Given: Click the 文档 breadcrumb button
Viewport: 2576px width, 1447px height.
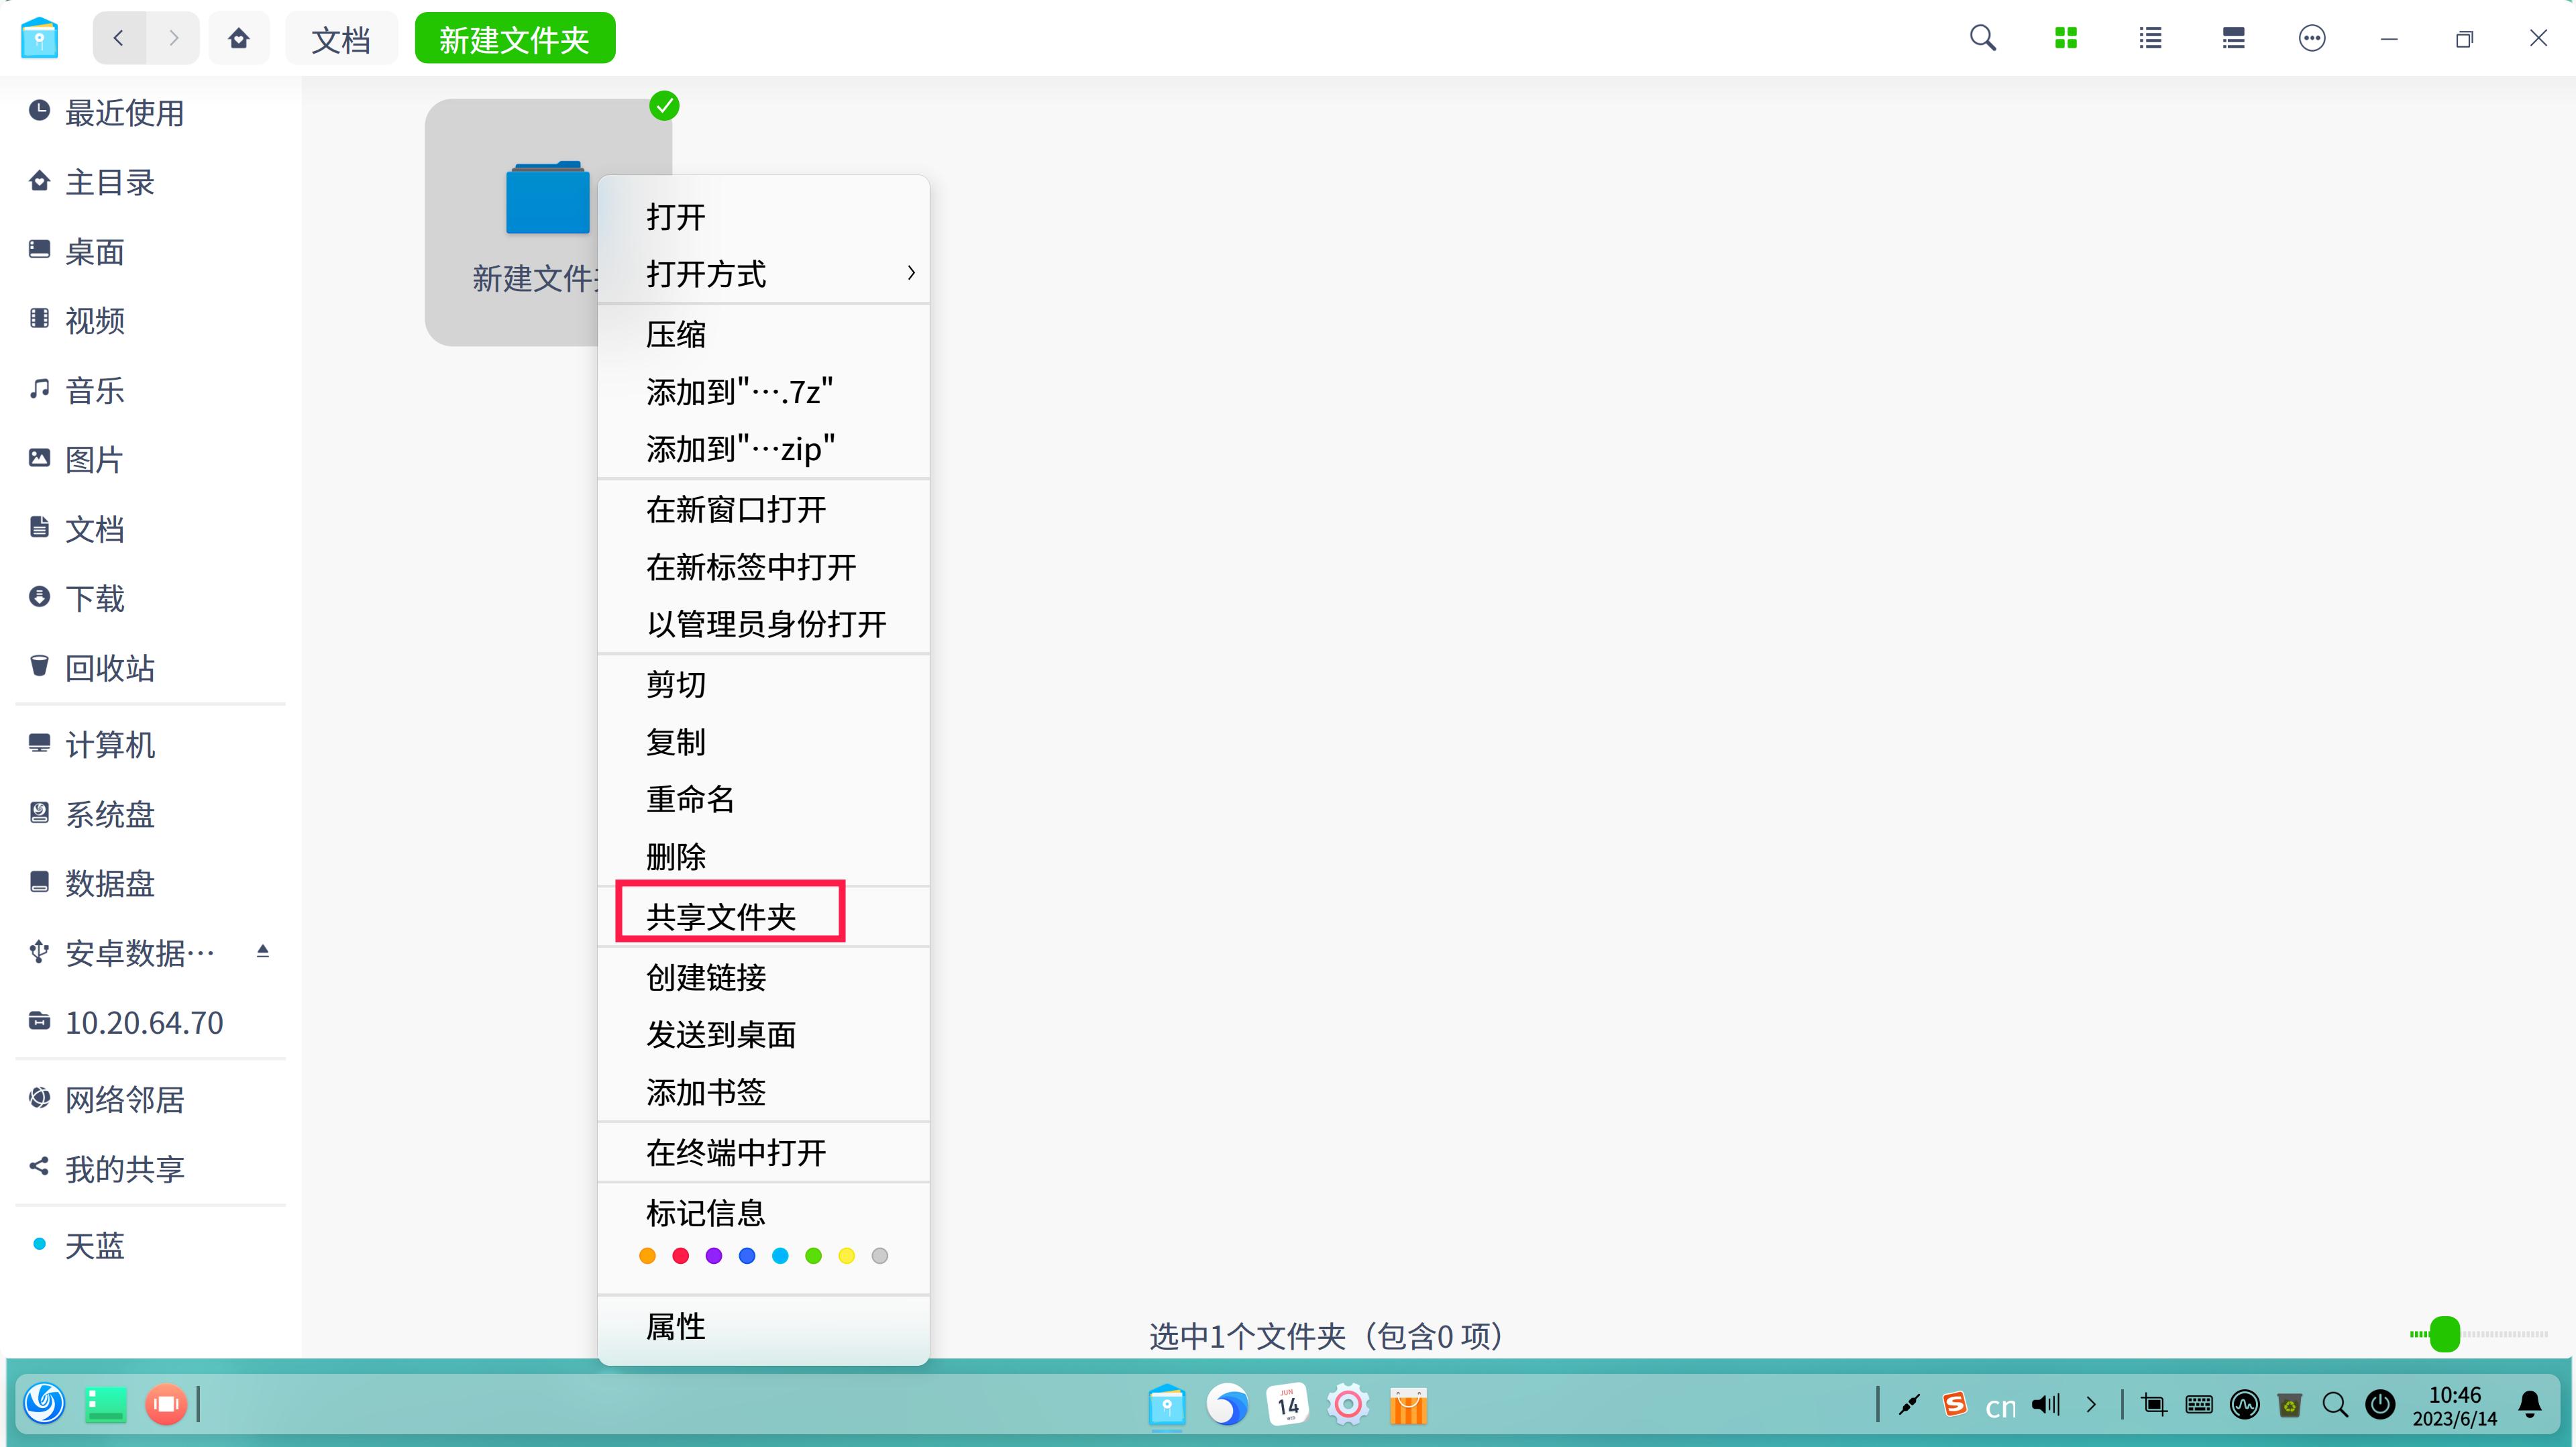Looking at the screenshot, I should pos(341,39).
